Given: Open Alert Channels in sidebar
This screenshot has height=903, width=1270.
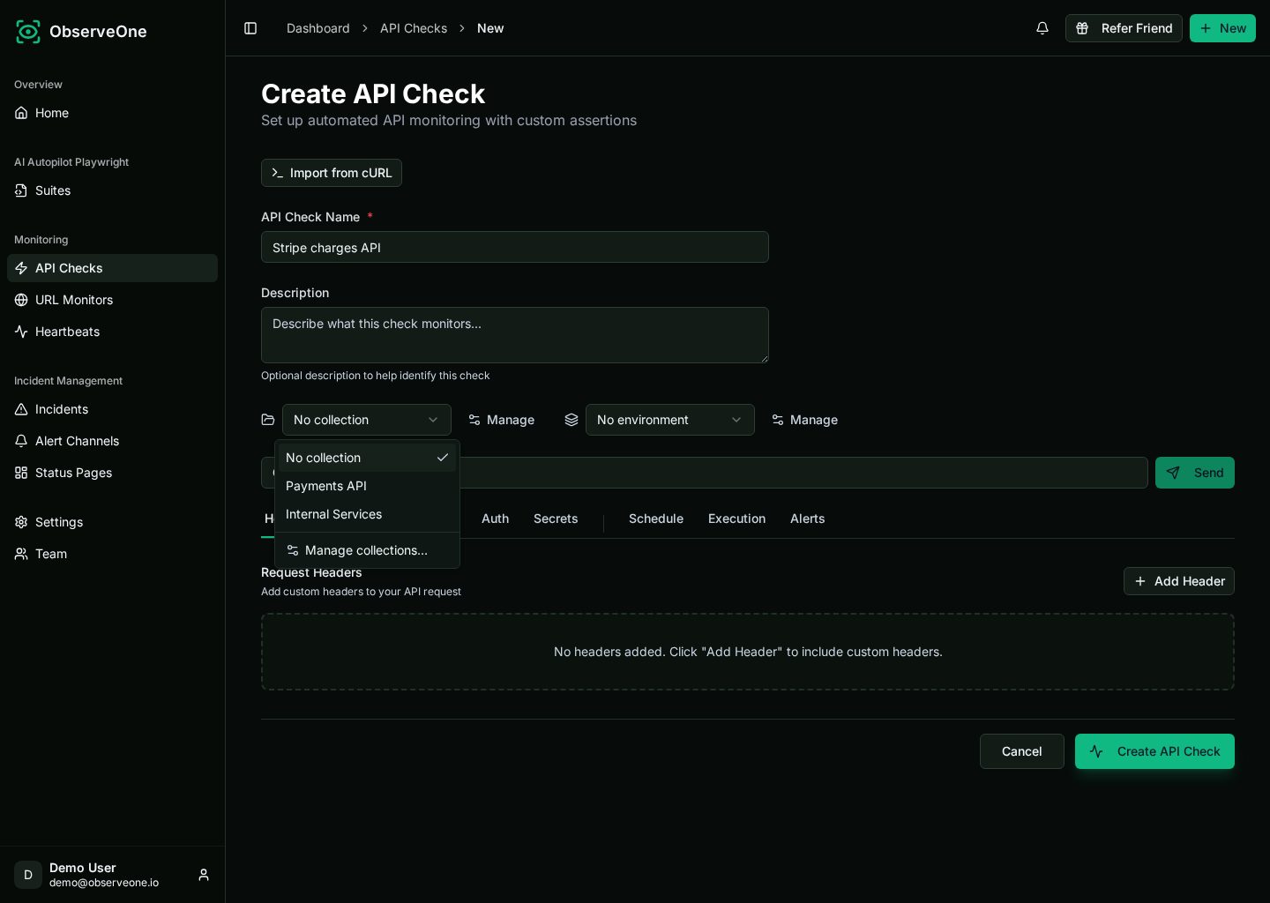Looking at the screenshot, I should pyautogui.click(x=112, y=441).
